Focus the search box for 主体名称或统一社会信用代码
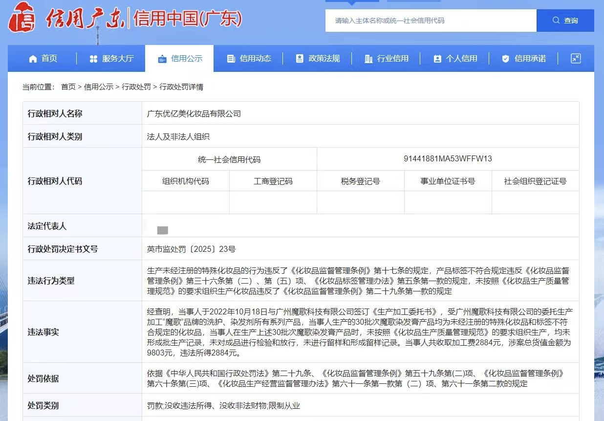 tap(431, 21)
